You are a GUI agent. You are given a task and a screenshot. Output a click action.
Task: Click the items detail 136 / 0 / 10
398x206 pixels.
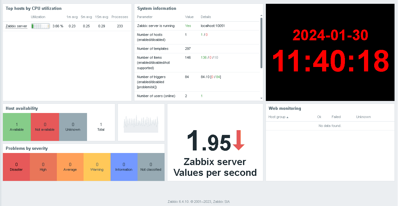tap(209, 57)
